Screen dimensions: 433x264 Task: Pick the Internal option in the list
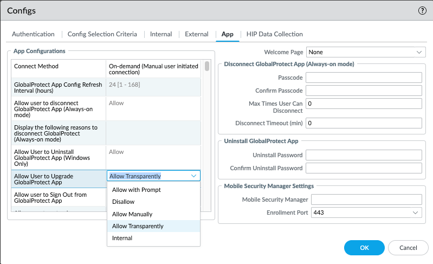click(122, 238)
